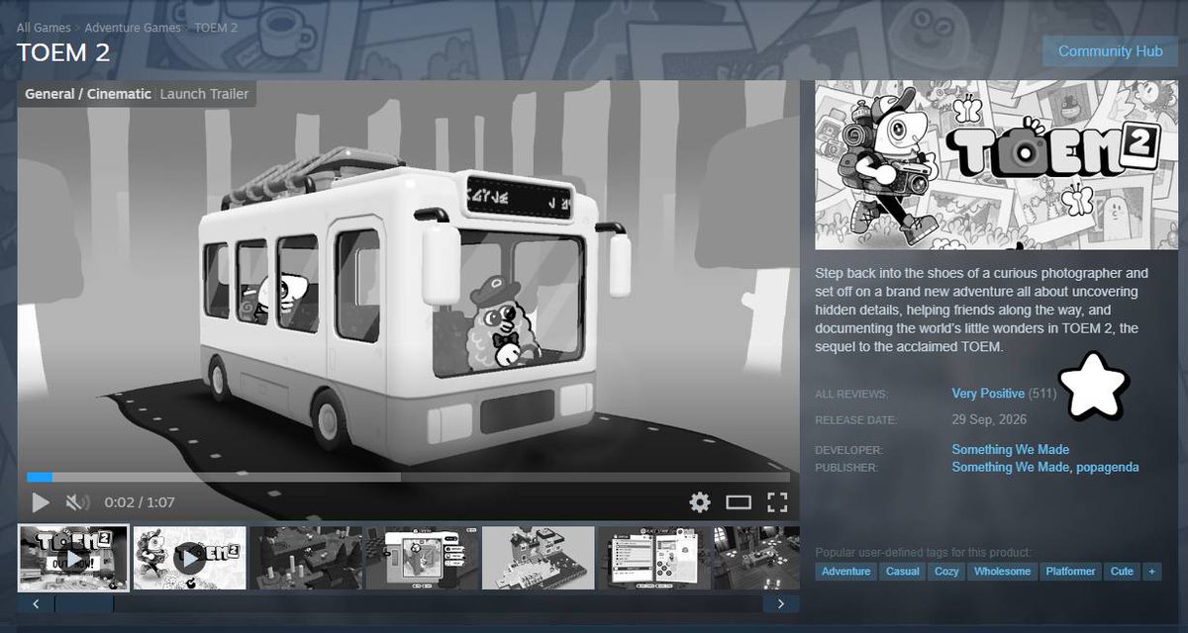Enter fullscreen video mode
Viewport: 1188px width, 633px height.
777,502
